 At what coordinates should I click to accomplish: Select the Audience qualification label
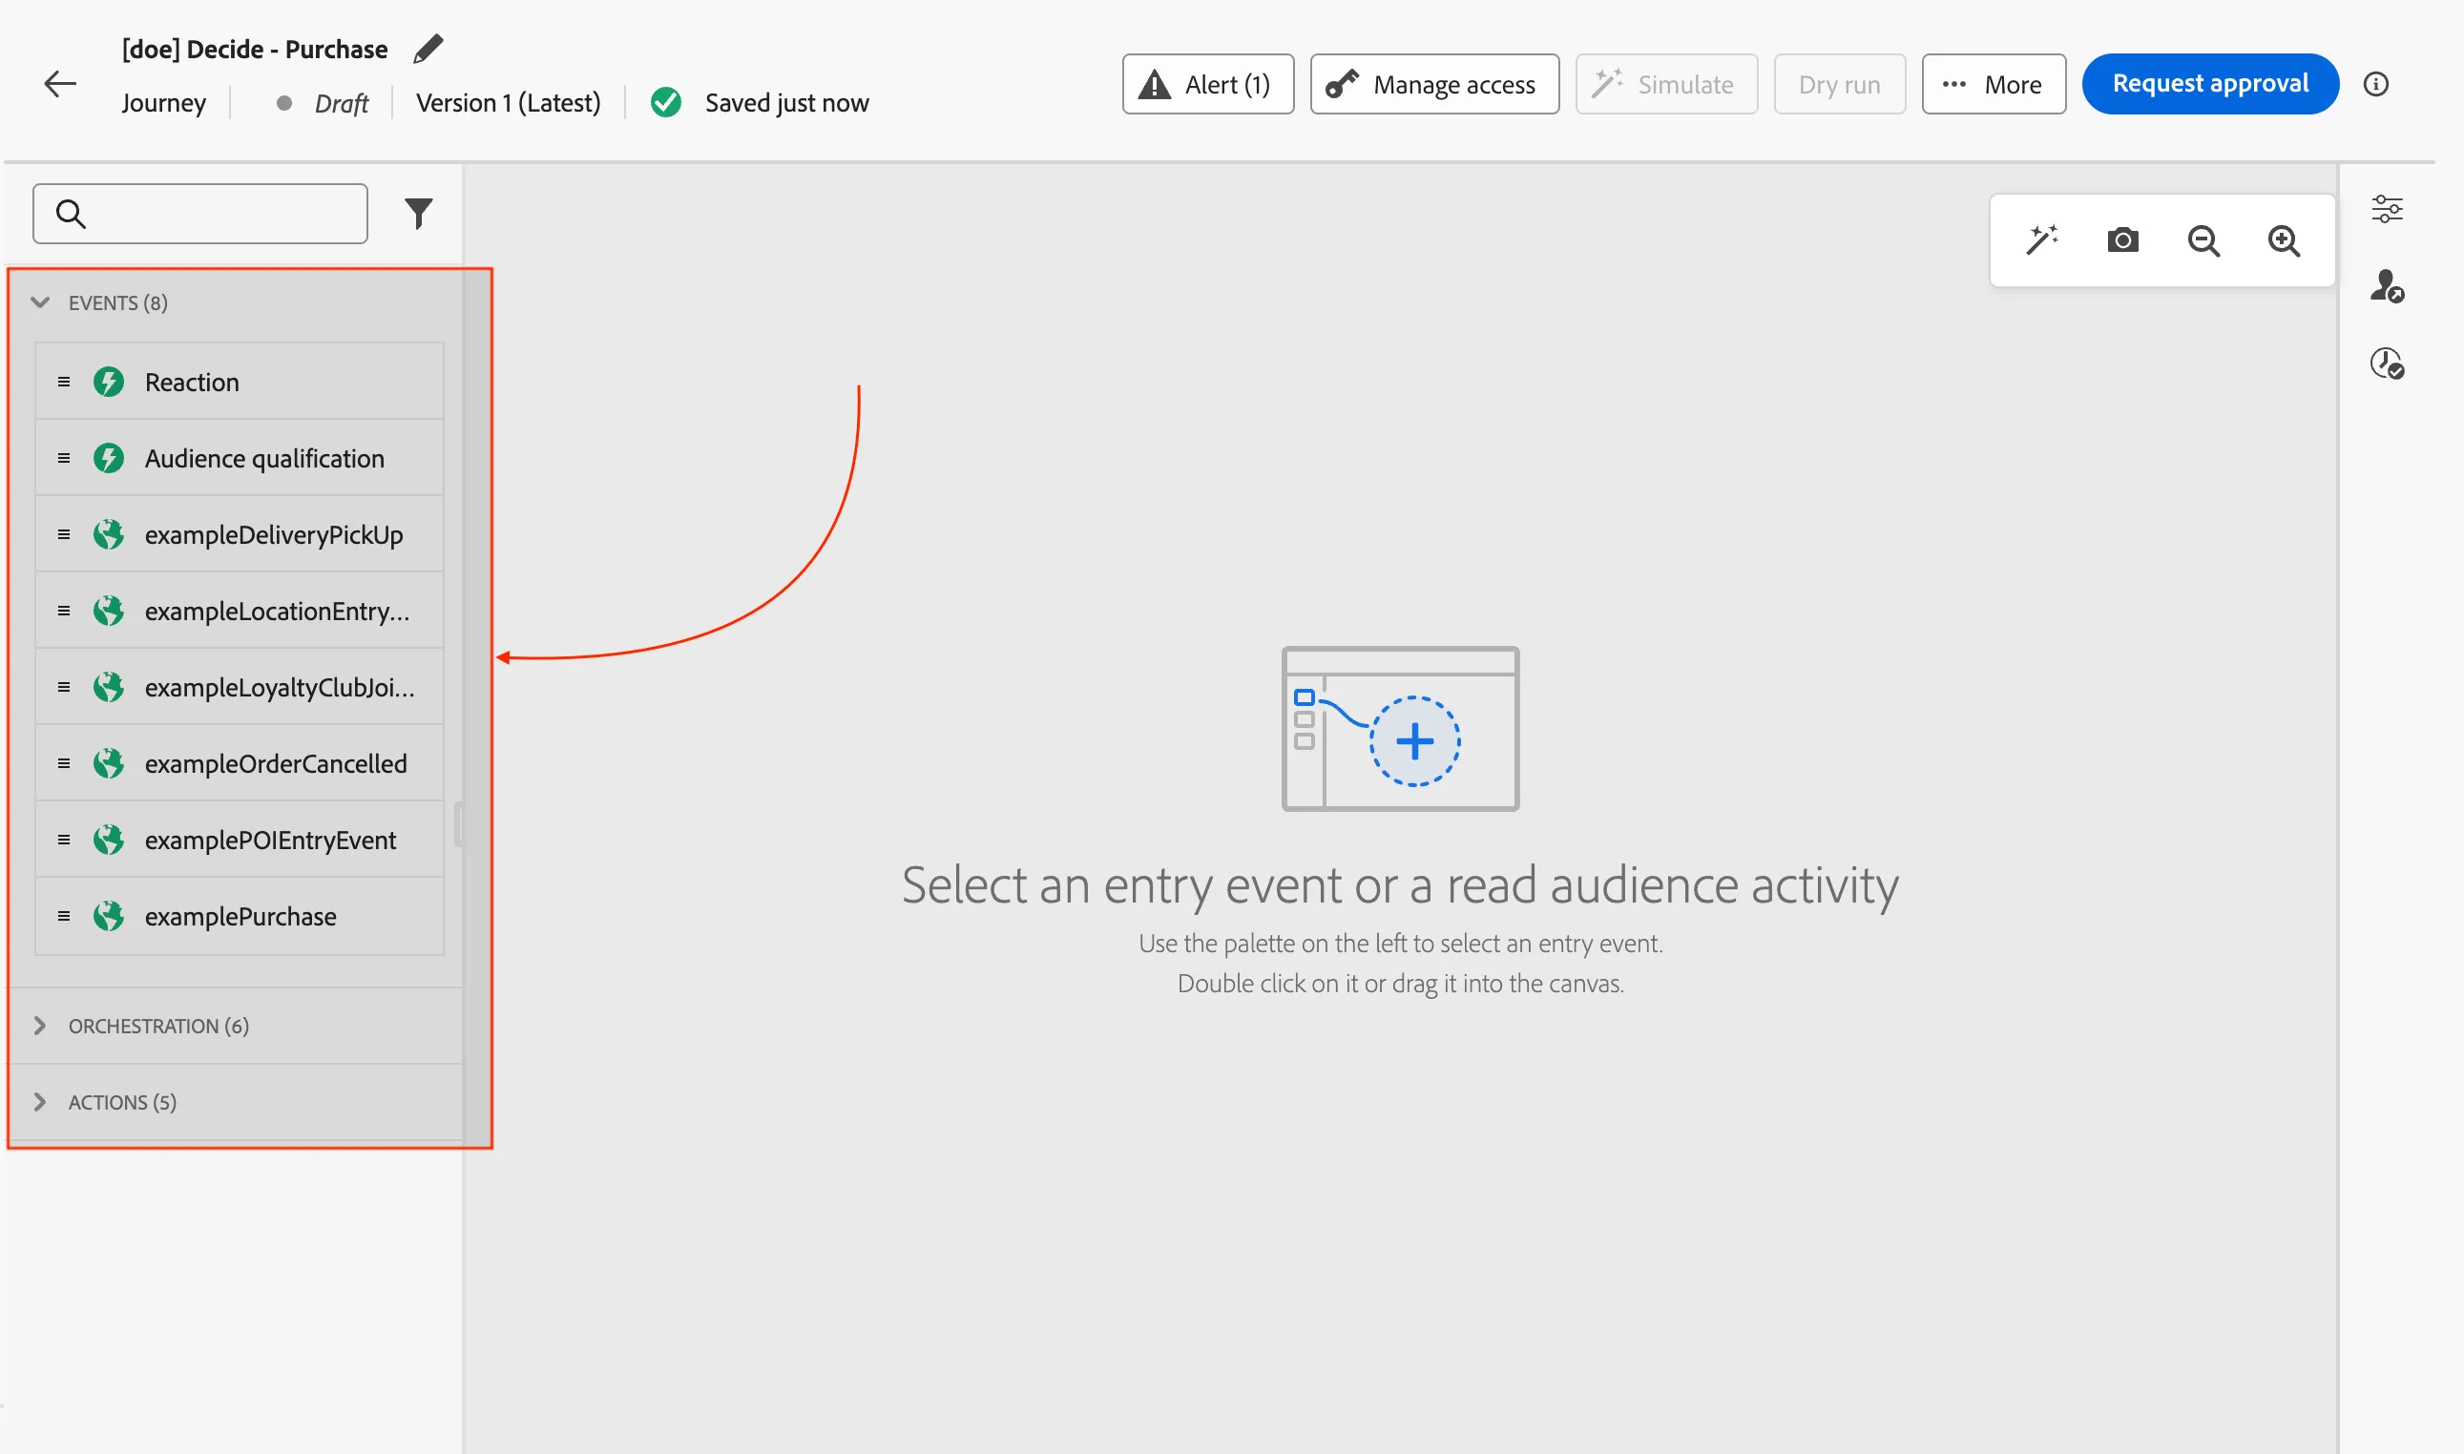264,459
